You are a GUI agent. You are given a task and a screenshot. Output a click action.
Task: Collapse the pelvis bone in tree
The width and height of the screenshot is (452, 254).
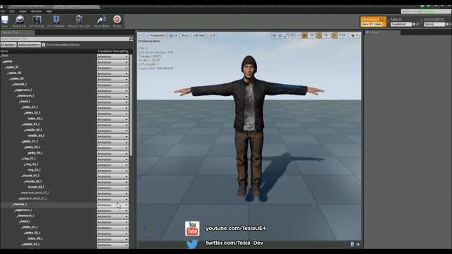coord(3,61)
